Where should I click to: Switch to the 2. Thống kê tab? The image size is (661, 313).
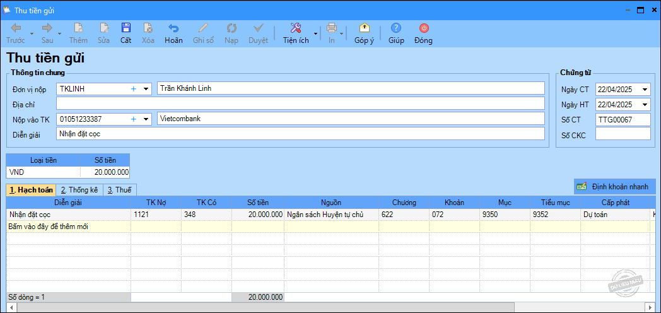point(79,190)
